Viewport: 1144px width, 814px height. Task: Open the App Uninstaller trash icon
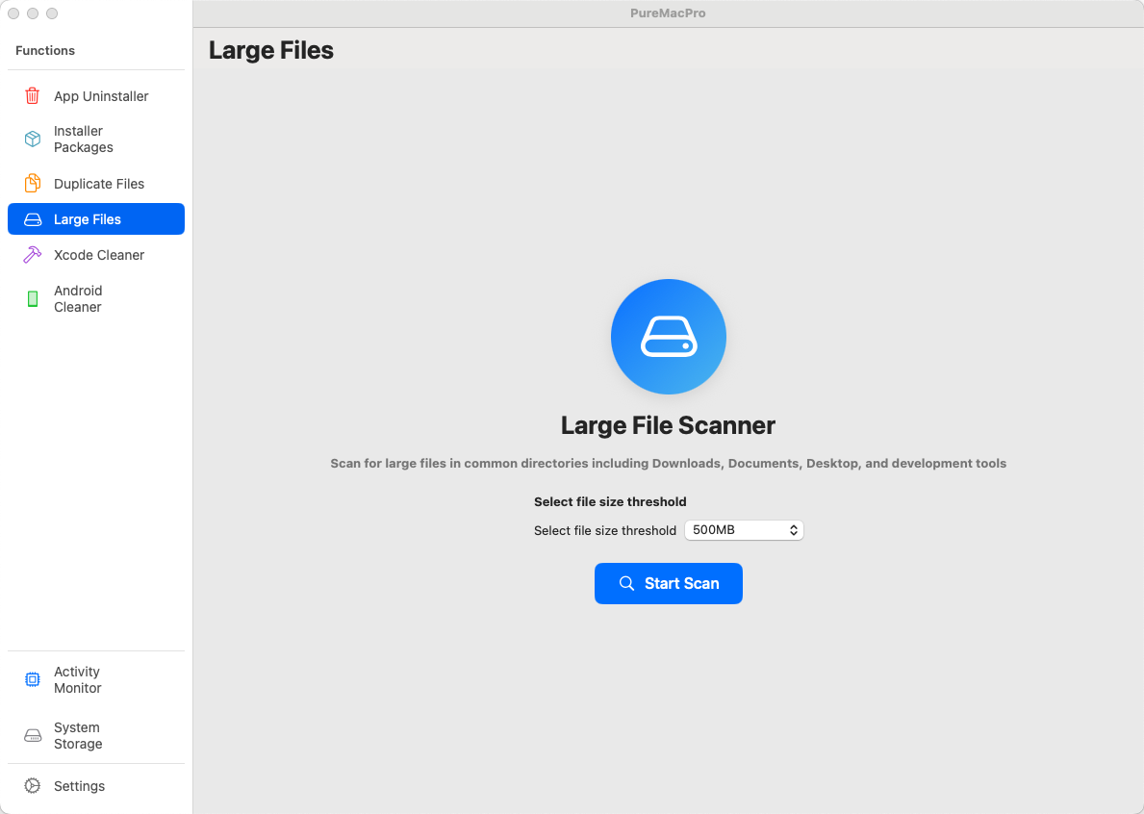point(31,95)
